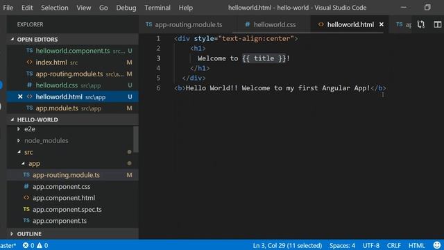Open app-routing.module.ts in Open Editors list
Screen dimensions: 444x250
[x=72, y=74]
